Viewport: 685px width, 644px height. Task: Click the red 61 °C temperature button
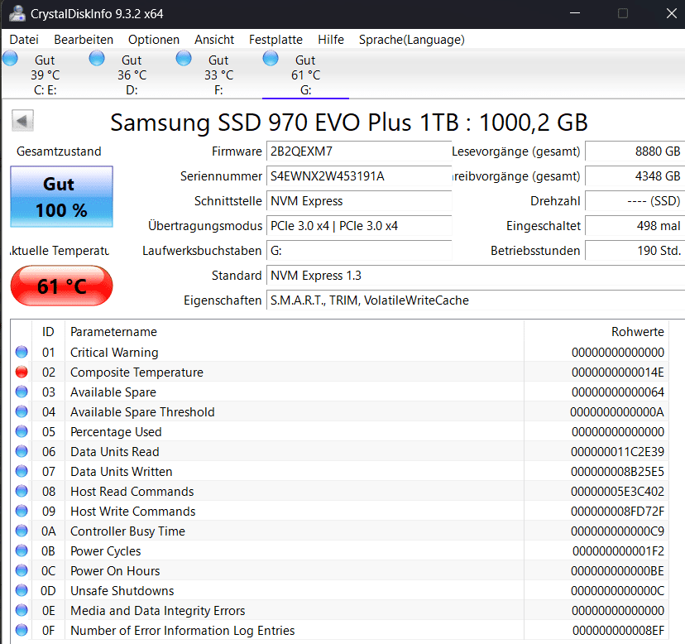pos(61,286)
